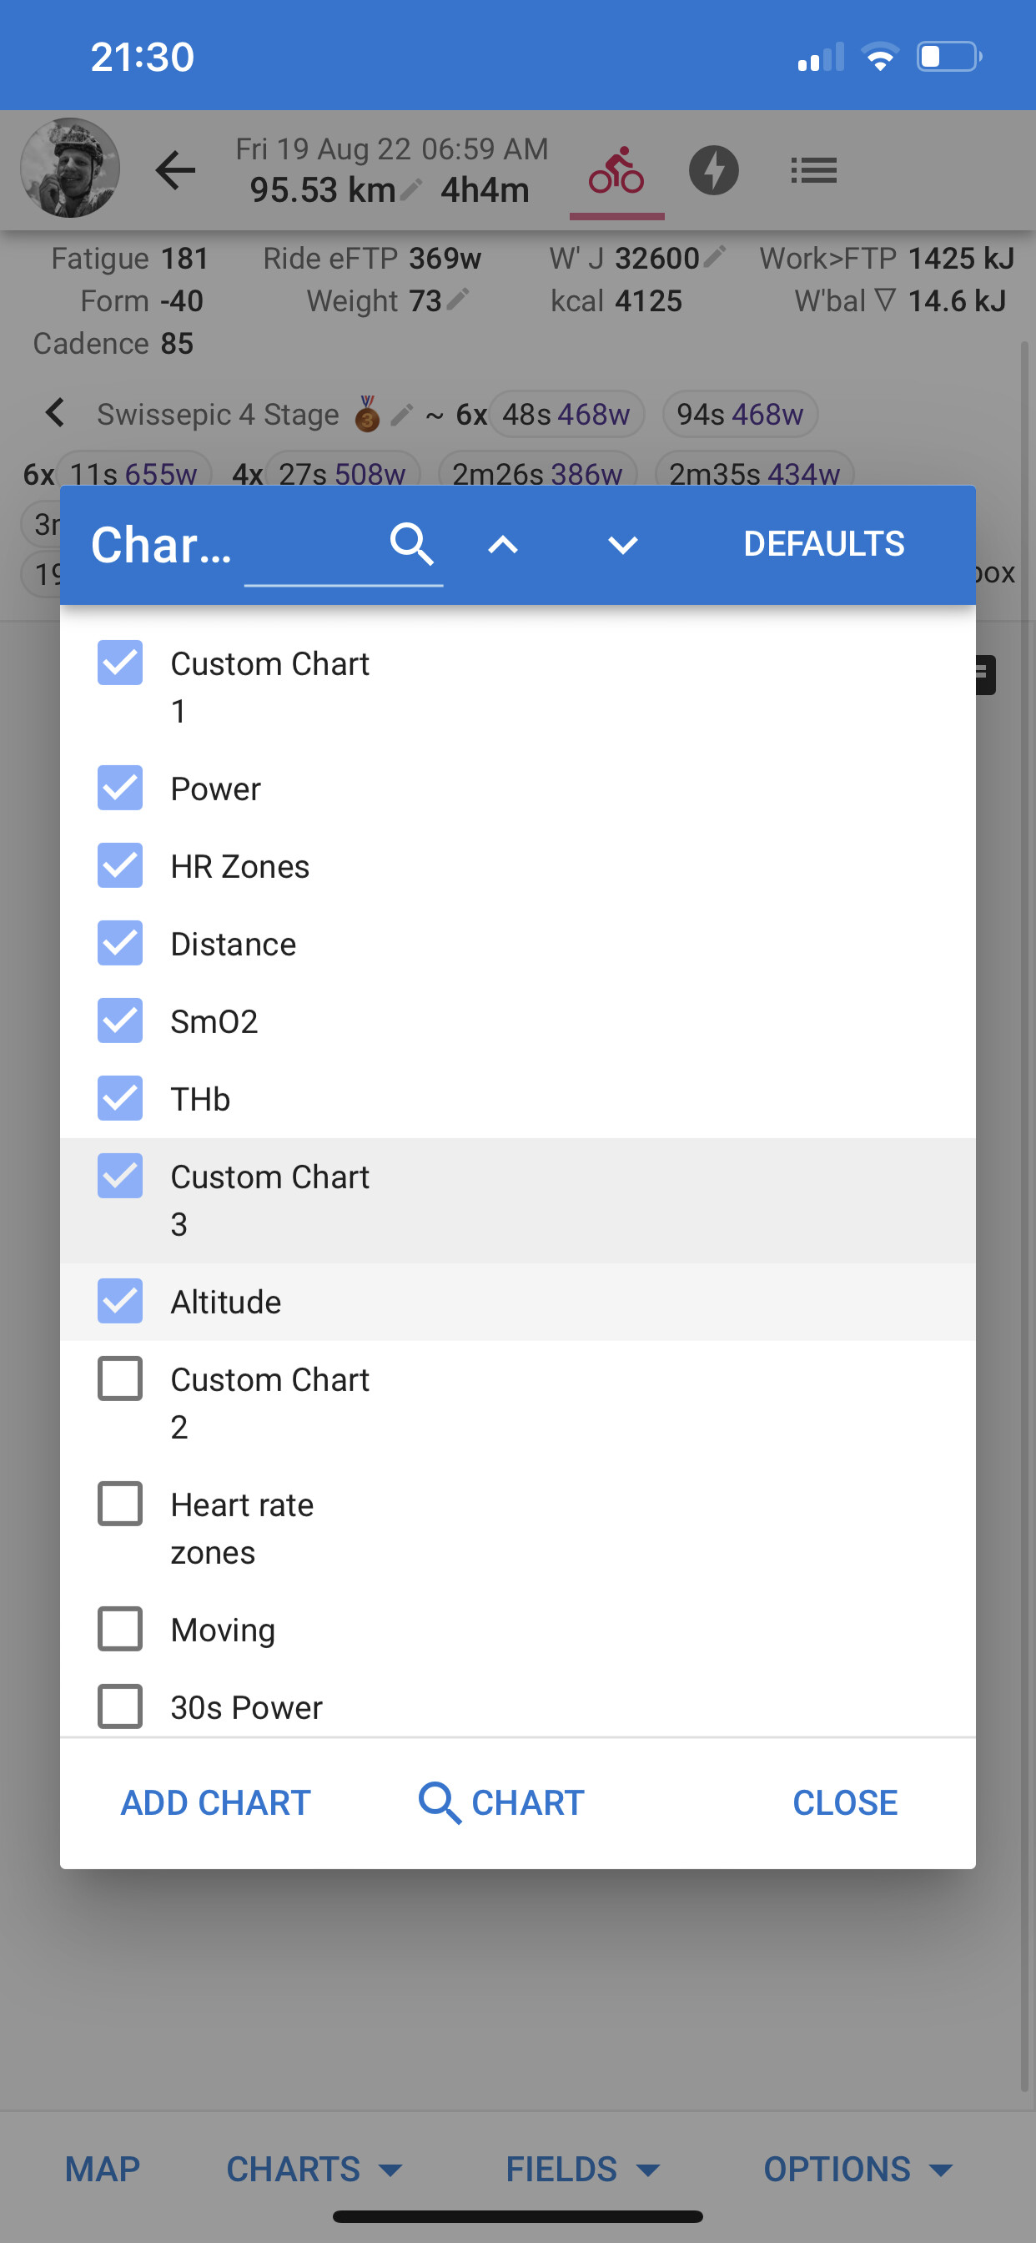
Task: Switch to the MAP tab
Action: coord(103,2169)
